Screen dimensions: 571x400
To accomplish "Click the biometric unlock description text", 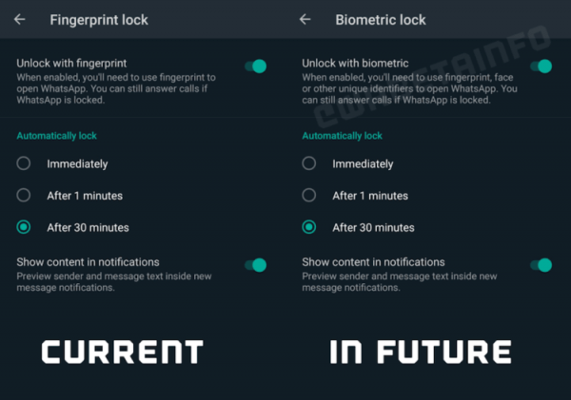I will 409,88.
